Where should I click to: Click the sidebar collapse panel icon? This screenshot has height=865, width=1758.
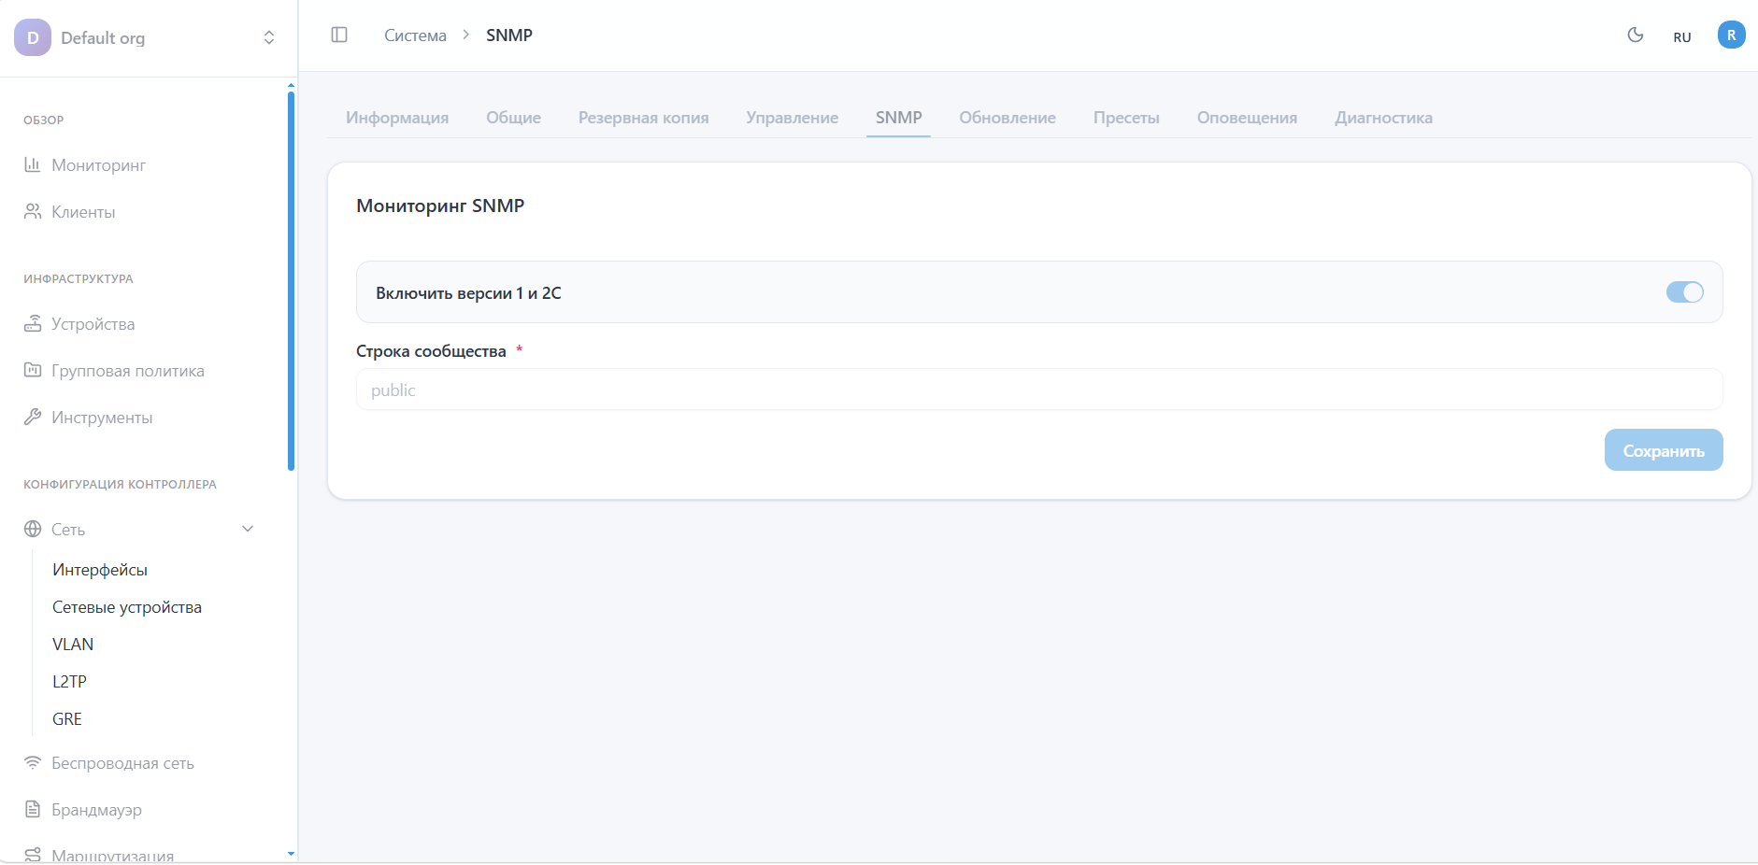(x=339, y=35)
